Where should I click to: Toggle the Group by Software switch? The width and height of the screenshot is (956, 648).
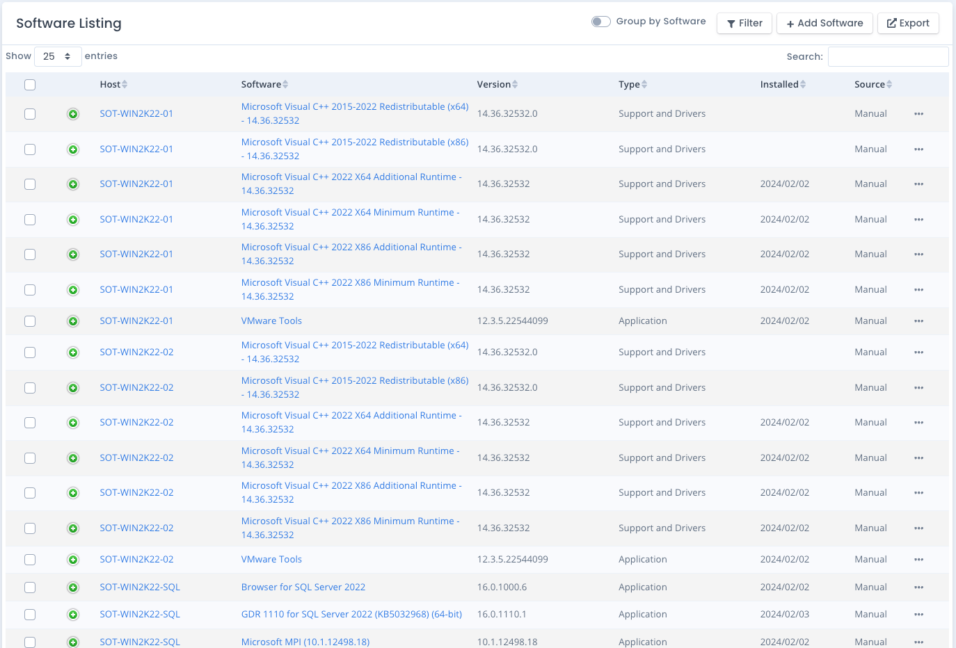coord(601,22)
